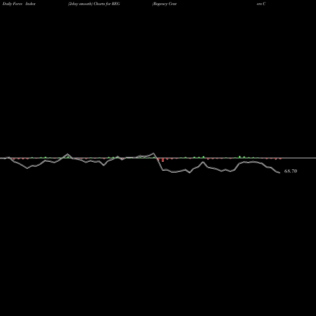Click the '(2day smooth) Charts for REG' text

click(x=94, y=4)
